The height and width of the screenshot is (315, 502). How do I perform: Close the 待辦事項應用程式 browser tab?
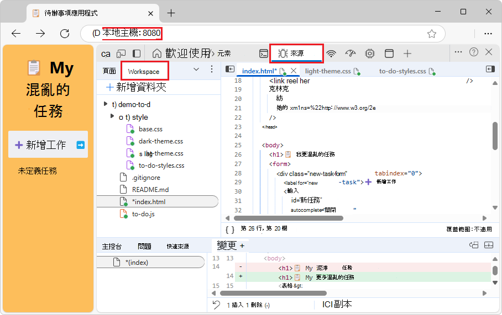coord(150,13)
